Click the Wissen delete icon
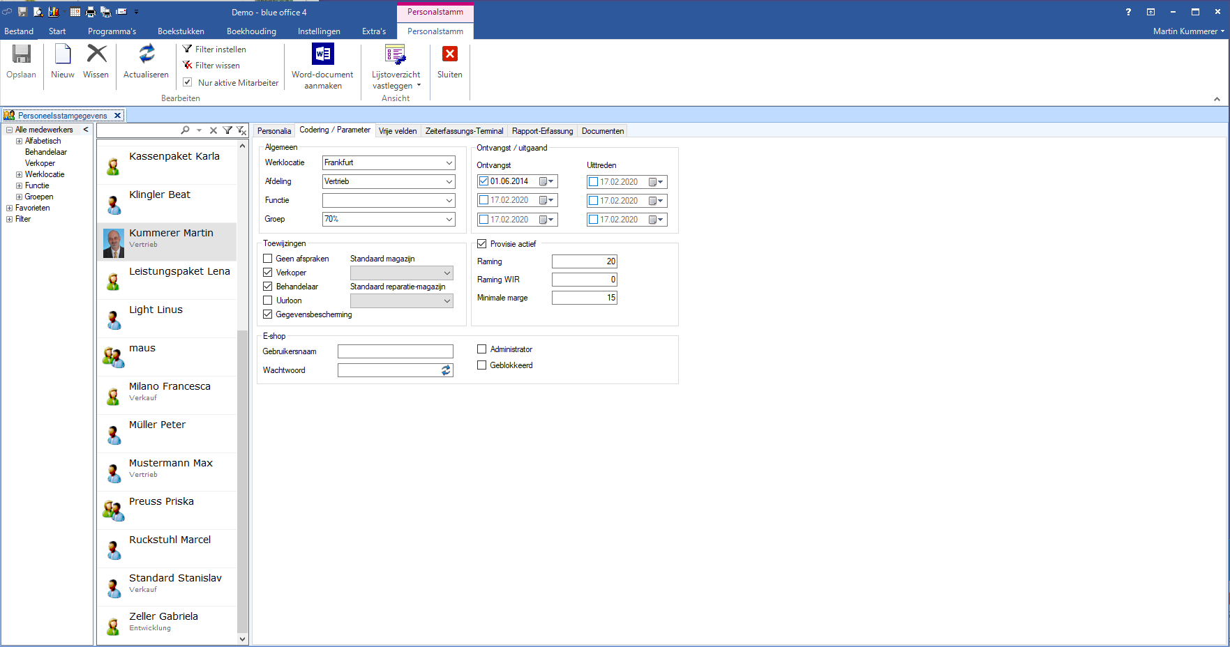 click(96, 54)
